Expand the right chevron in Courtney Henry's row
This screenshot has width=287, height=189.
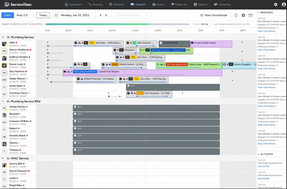[109, 93]
